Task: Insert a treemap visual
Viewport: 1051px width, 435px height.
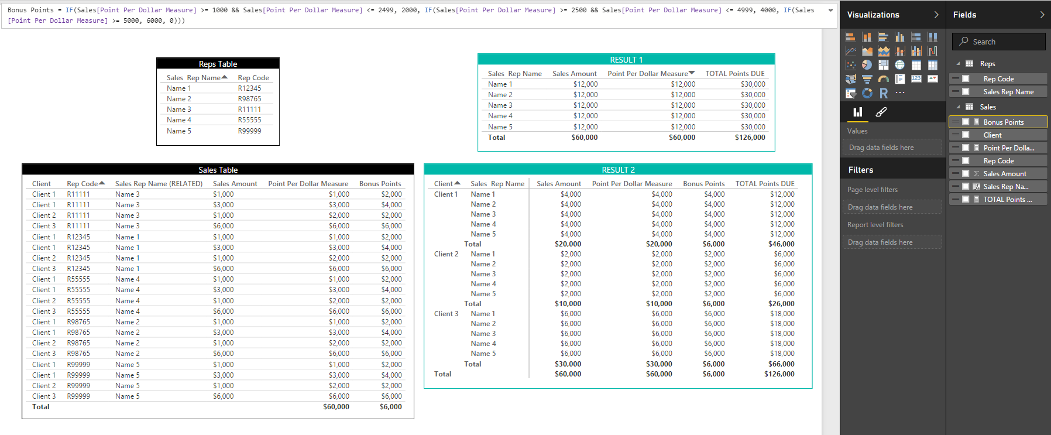Action: (884, 65)
